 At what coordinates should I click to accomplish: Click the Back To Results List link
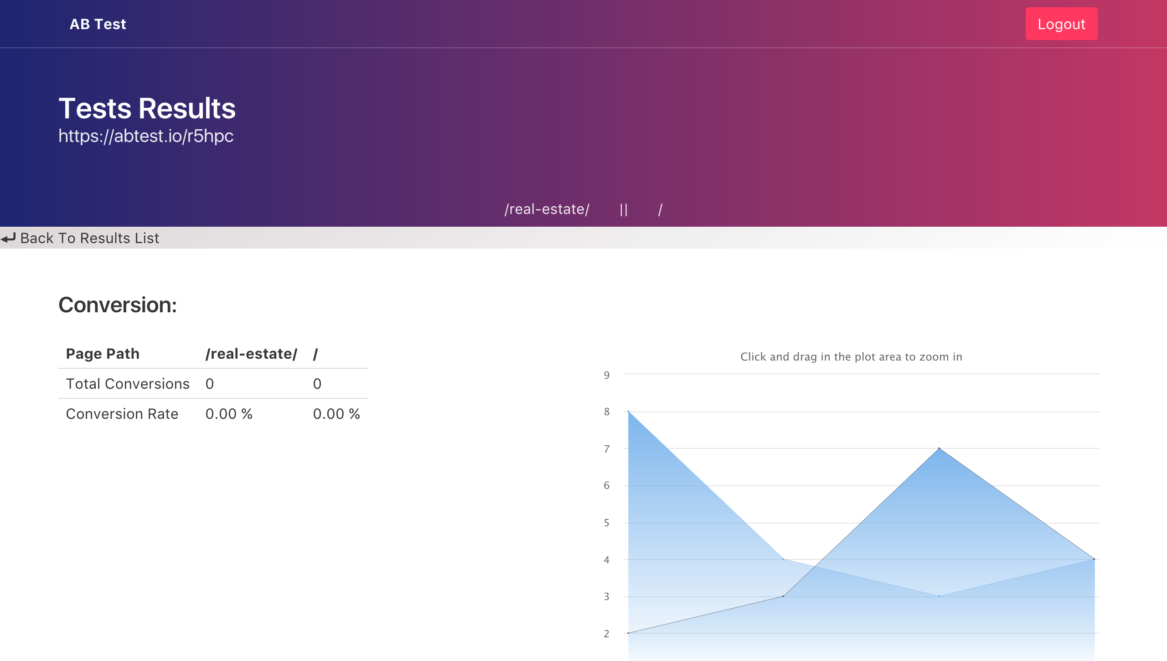click(x=89, y=238)
